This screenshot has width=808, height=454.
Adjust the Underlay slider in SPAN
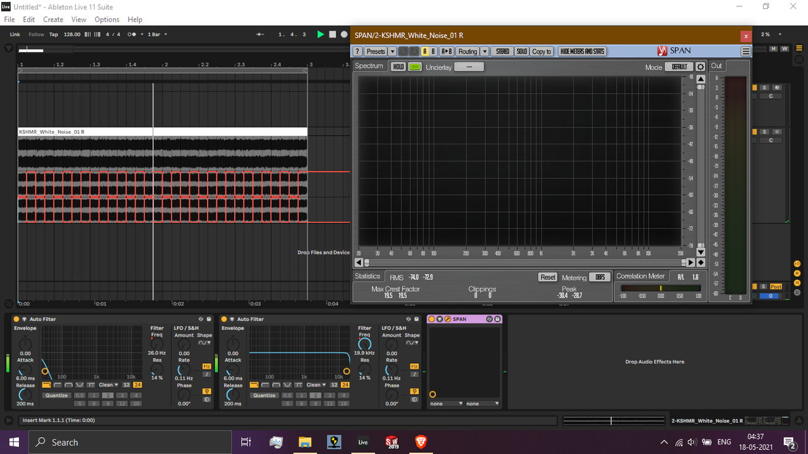click(469, 66)
